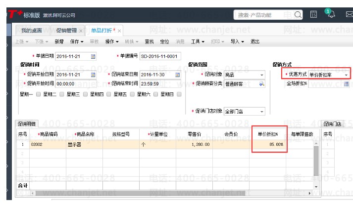The height and width of the screenshot is (204, 353).
Task: Open the notification bell
Action: (331, 14)
